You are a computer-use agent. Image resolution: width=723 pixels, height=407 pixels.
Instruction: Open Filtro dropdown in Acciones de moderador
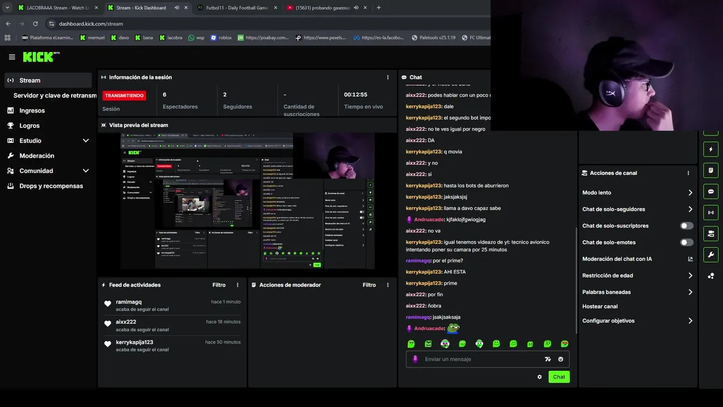point(369,285)
